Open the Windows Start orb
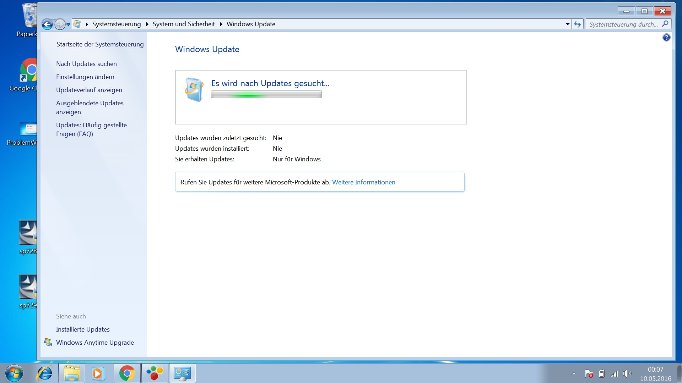Screen dimensions: 682x383 pyautogui.click(x=14, y=373)
